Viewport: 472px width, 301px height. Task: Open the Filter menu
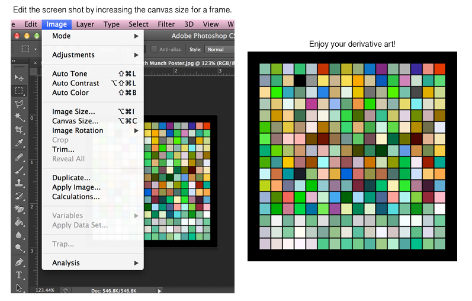(x=166, y=24)
